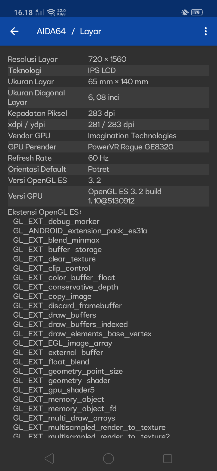The width and height of the screenshot is (217, 471).
Task: Tap the Kepadatan Piksel 283 dpi row
Action: (x=108, y=113)
